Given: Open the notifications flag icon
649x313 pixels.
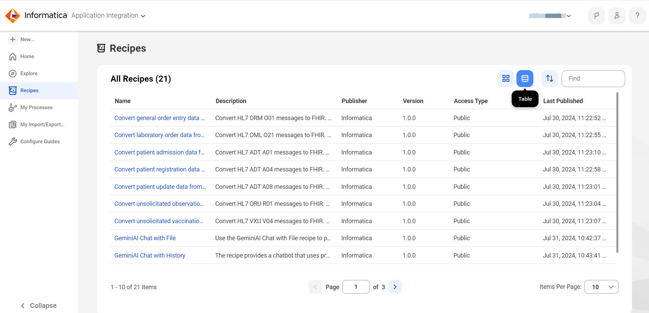Looking at the screenshot, I should (x=596, y=16).
